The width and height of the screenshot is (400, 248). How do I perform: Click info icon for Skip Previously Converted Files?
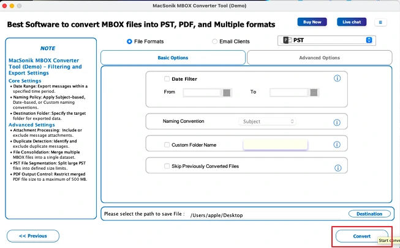coord(338,168)
